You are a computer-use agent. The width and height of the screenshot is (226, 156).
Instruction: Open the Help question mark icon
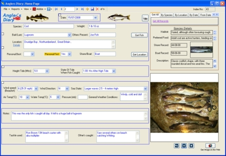49,9
